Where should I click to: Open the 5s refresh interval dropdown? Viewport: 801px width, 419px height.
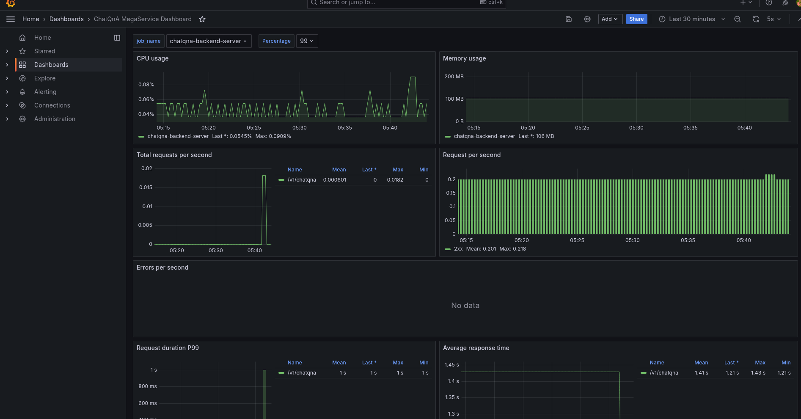pyautogui.click(x=774, y=19)
